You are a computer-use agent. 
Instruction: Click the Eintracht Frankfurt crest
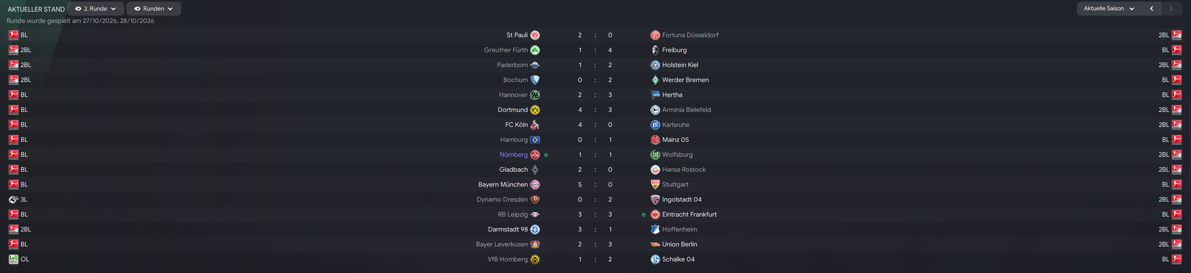coord(655,214)
